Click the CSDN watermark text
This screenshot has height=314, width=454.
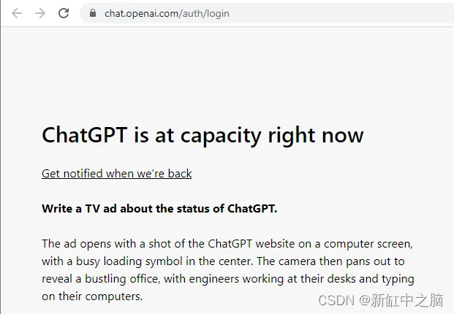click(x=336, y=300)
